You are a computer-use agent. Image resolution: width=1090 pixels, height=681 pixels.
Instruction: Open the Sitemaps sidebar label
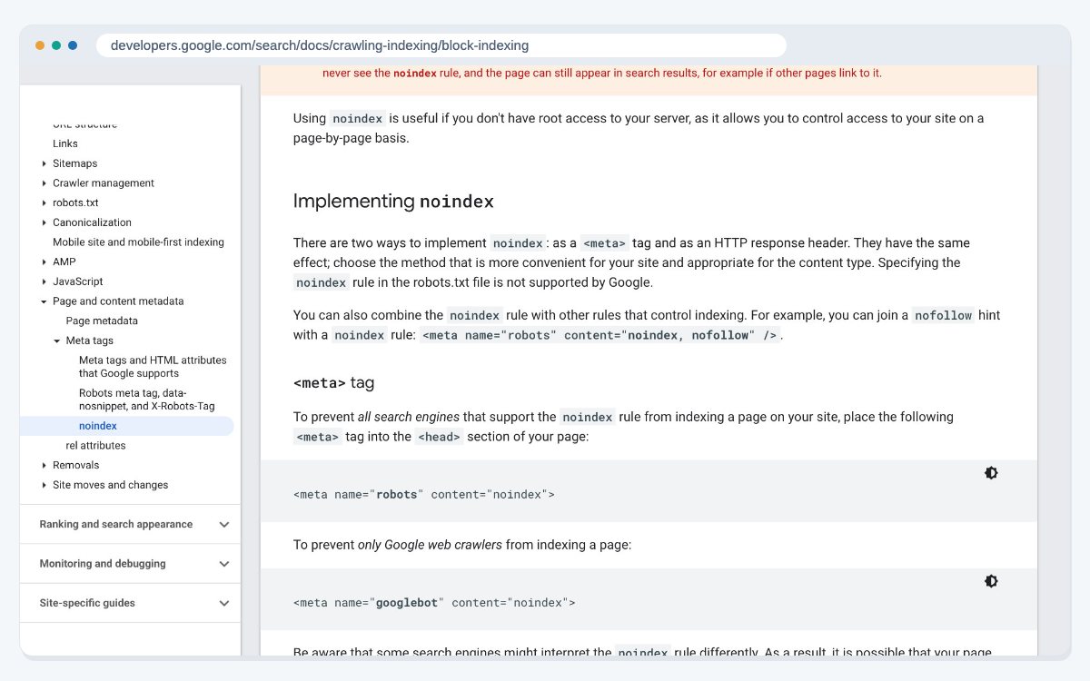(x=74, y=163)
